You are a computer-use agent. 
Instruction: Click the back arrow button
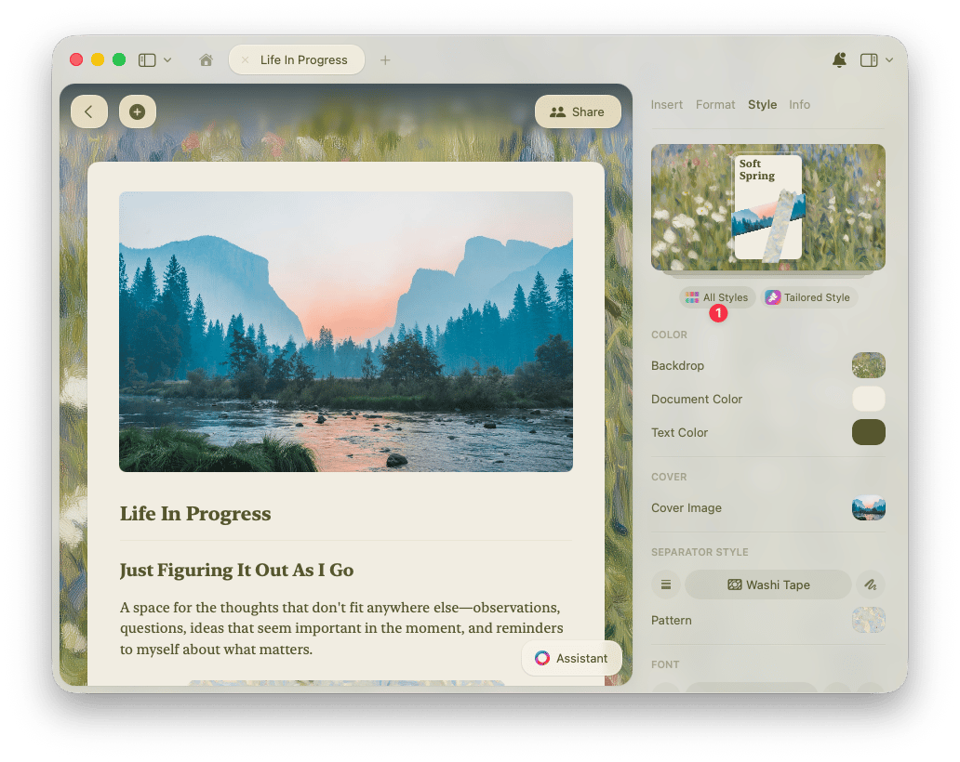pyautogui.click(x=89, y=112)
